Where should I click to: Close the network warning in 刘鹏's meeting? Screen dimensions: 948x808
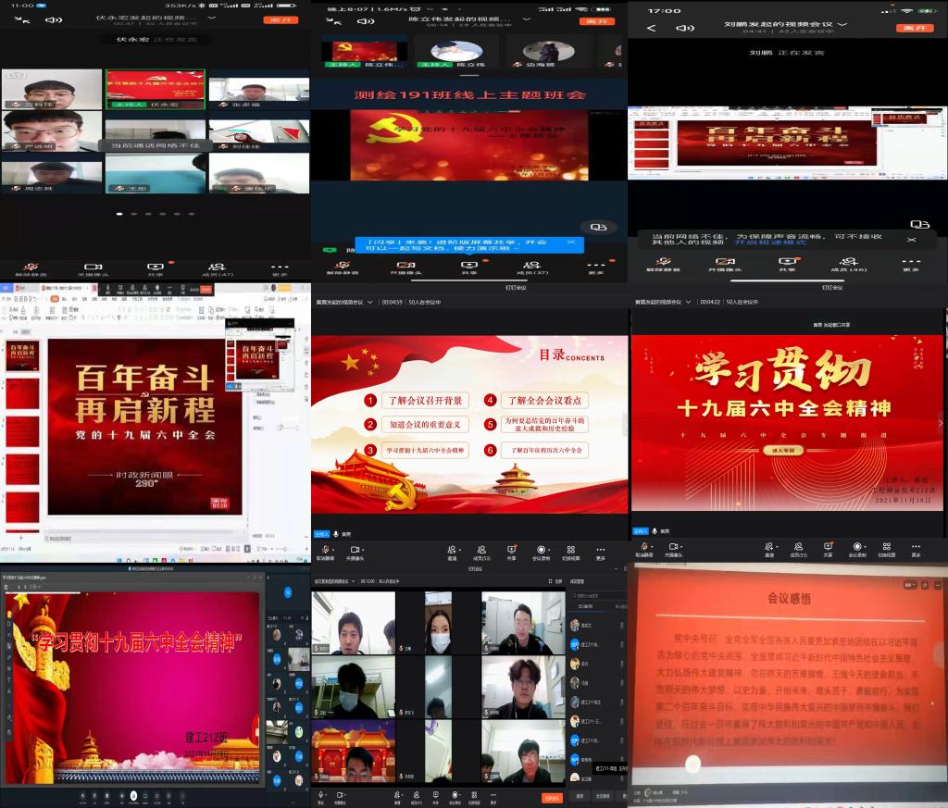911,240
